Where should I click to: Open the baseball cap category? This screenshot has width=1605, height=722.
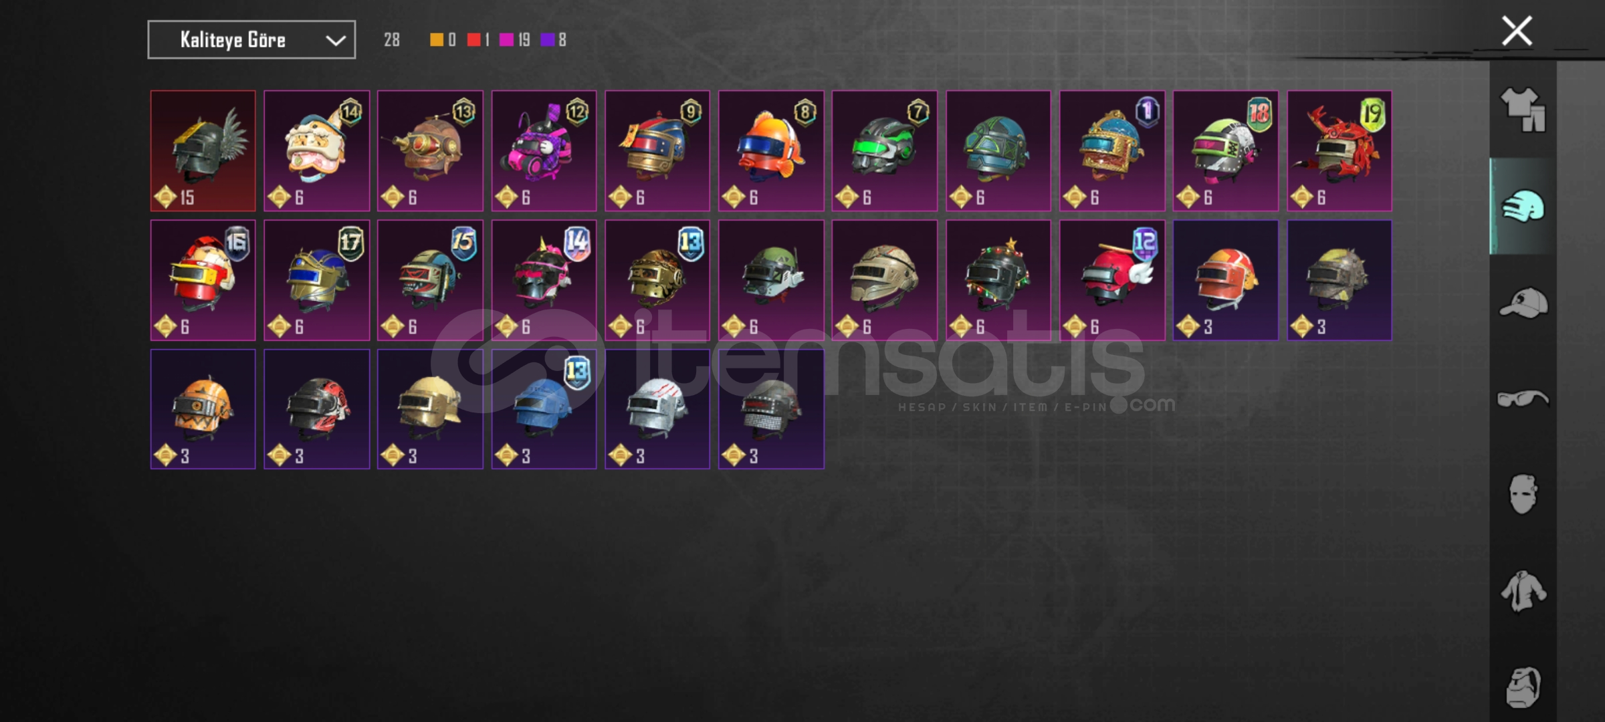(1523, 302)
